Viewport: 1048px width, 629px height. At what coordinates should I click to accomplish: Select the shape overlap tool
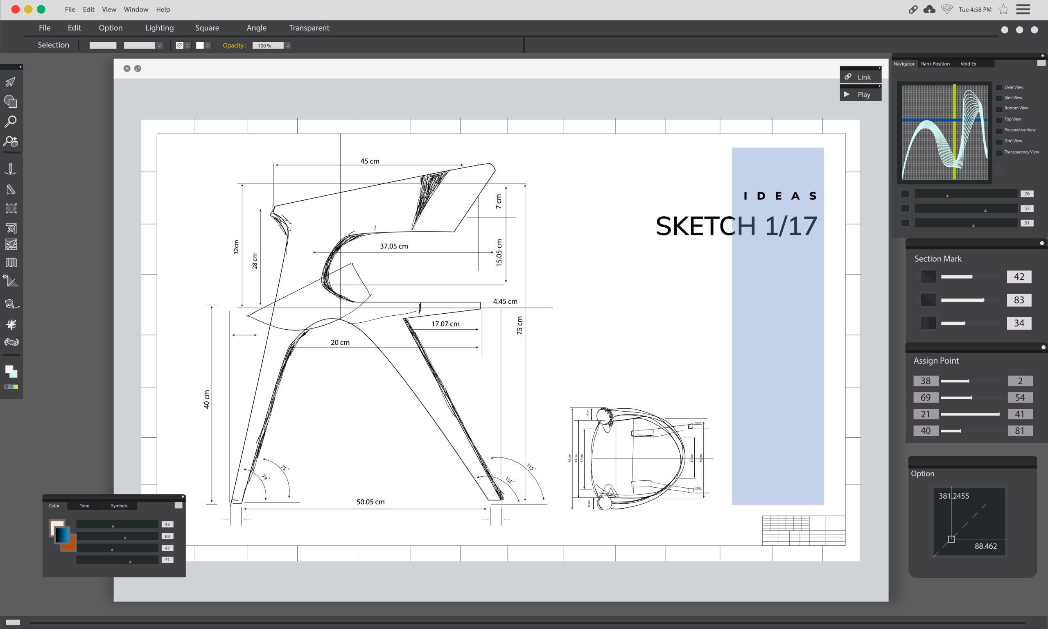(11, 102)
